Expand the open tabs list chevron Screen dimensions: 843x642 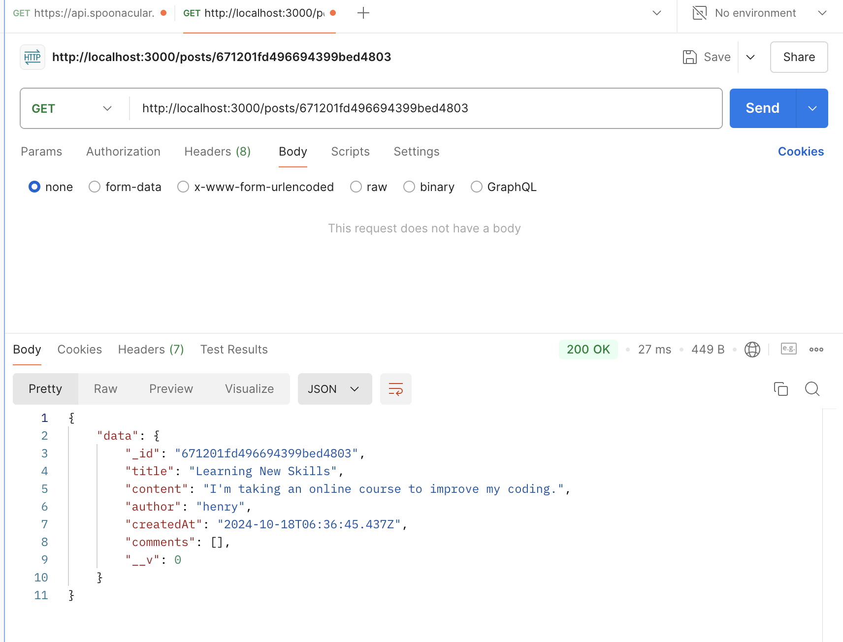coord(657,13)
